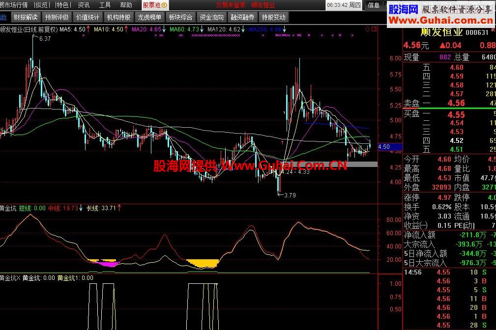Click the diamond icon above the chart
The width and height of the screenshot is (496, 330).
point(368,29)
